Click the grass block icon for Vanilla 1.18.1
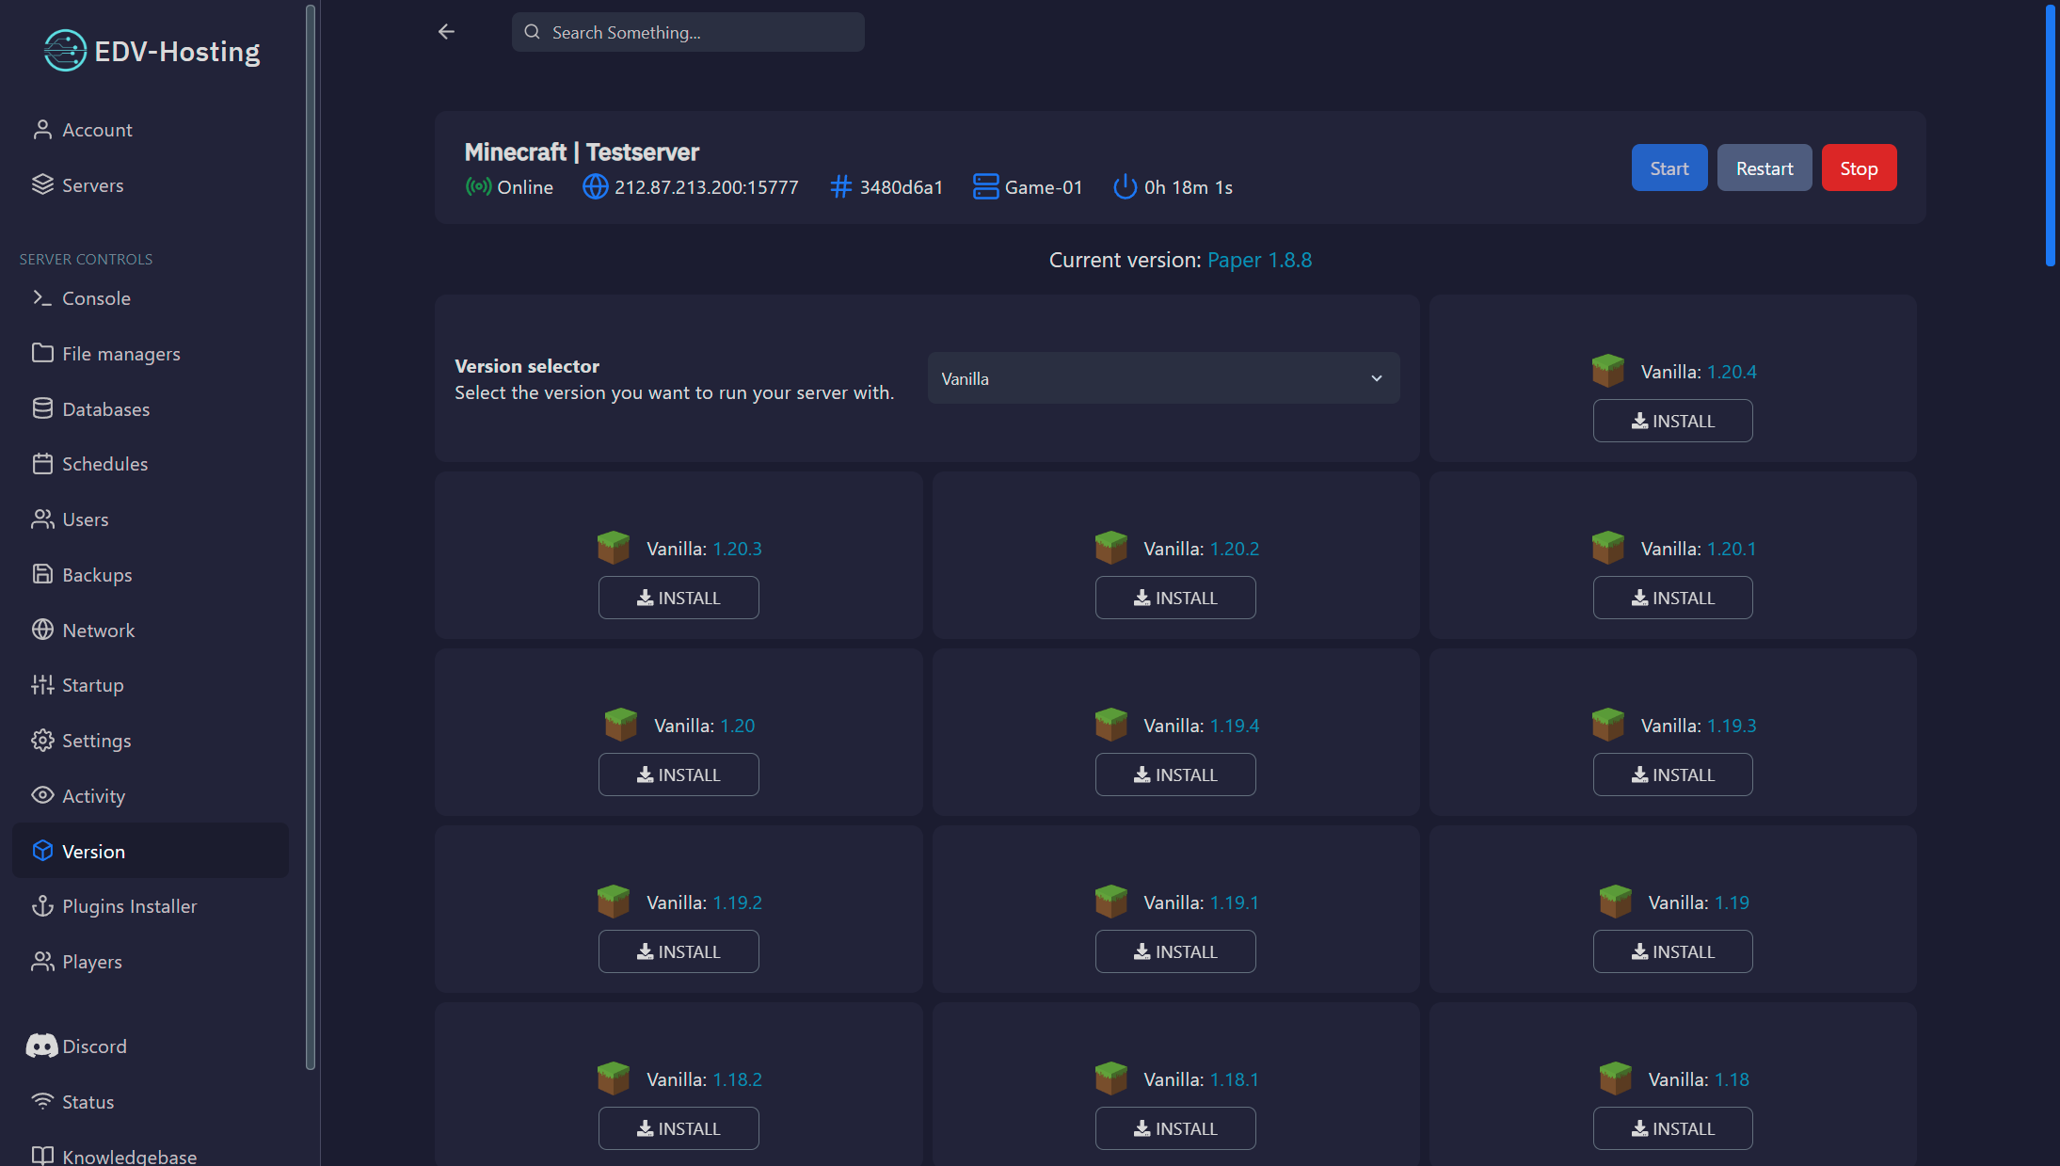Image resolution: width=2060 pixels, height=1166 pixels. (x=1111, y=1078)
